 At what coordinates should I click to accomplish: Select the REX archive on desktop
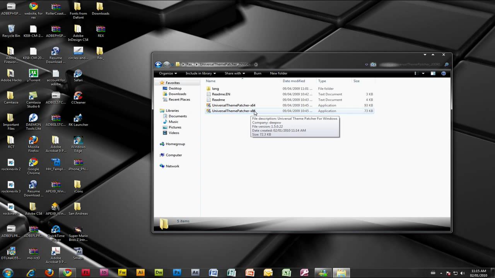[101, 31]
